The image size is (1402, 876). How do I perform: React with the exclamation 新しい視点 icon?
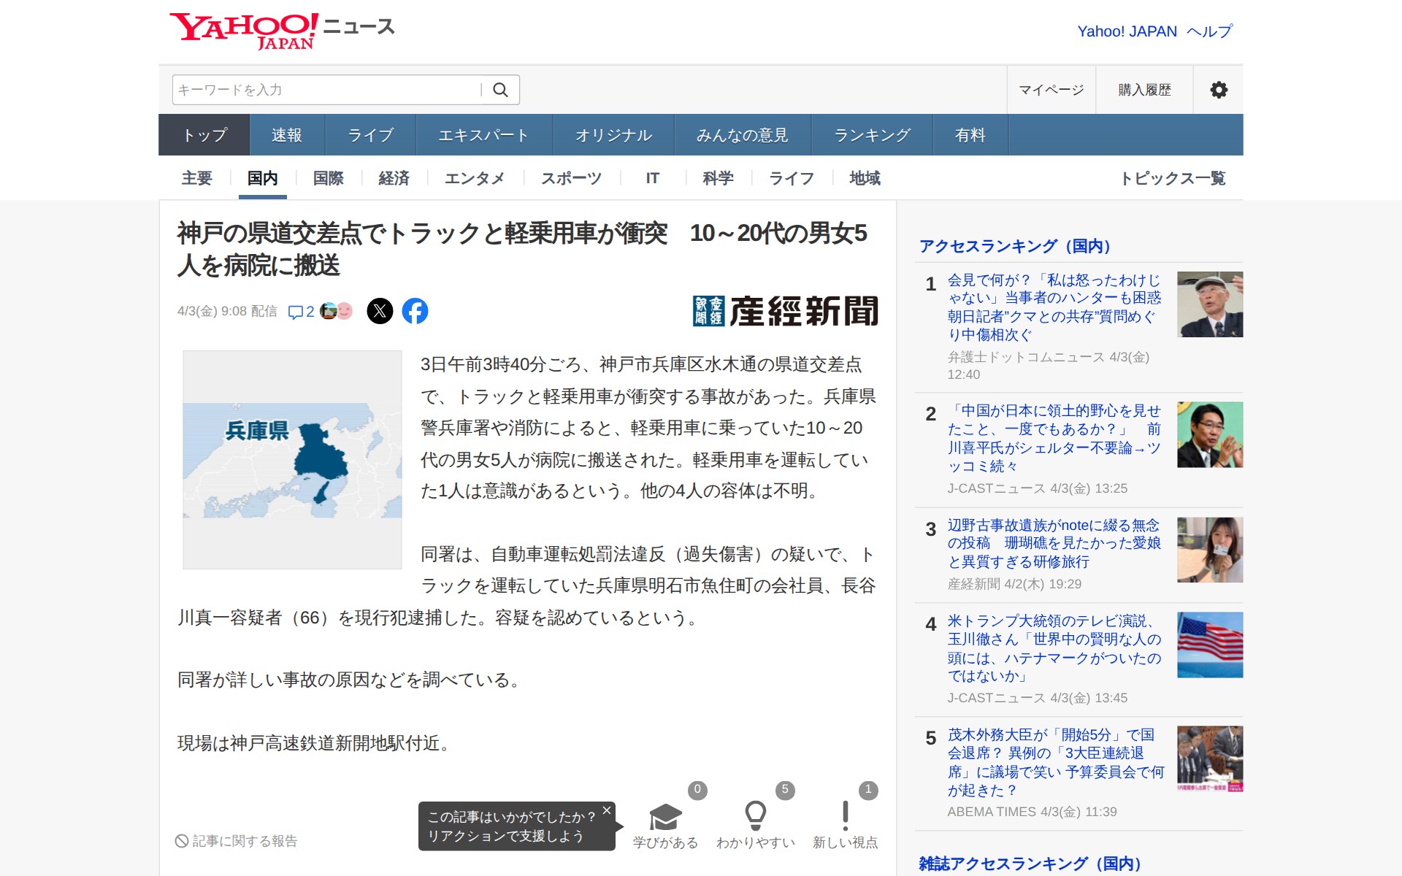(845, 816)
